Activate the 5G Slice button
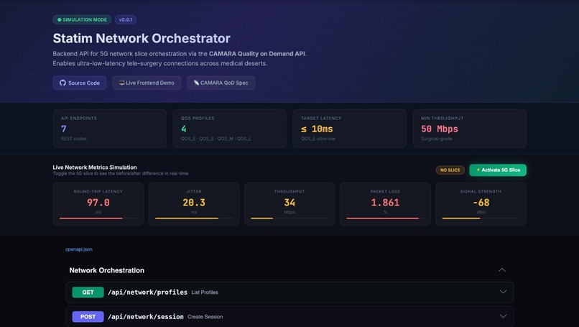The image size is (579, 327). point(498,170)
